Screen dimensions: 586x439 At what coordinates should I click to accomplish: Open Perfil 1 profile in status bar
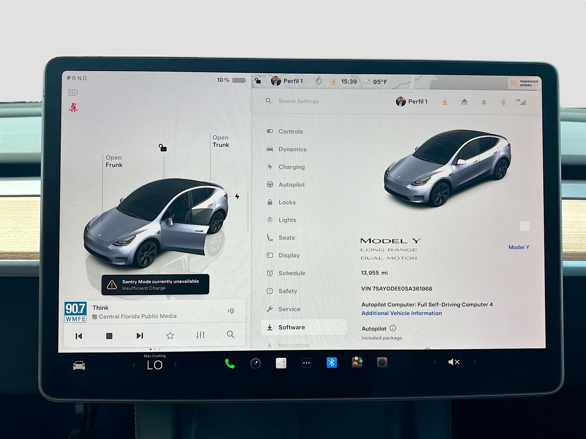click(287, 81)
